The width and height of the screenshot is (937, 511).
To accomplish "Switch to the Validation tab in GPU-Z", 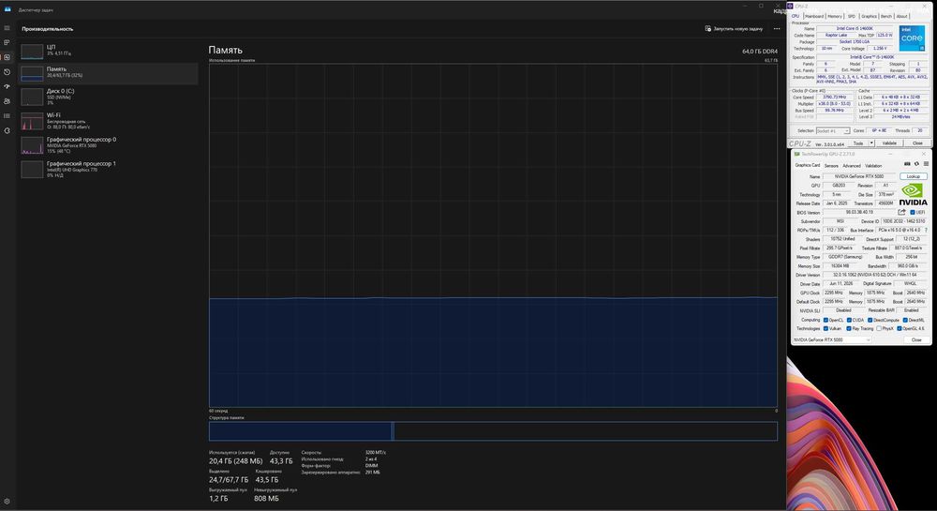I will pos(873,166).
